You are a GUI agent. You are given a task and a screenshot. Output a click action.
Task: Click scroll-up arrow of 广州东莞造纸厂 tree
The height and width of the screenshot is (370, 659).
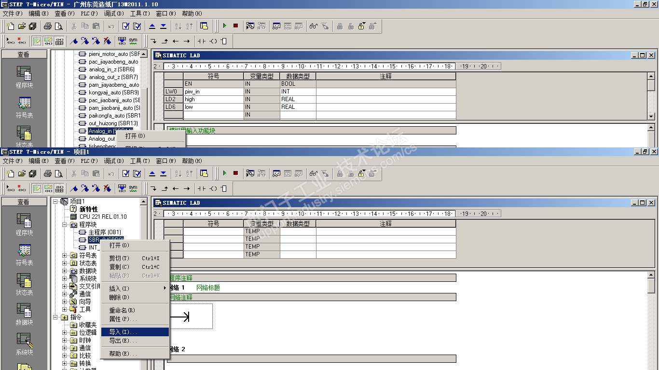tap(144, 54)
